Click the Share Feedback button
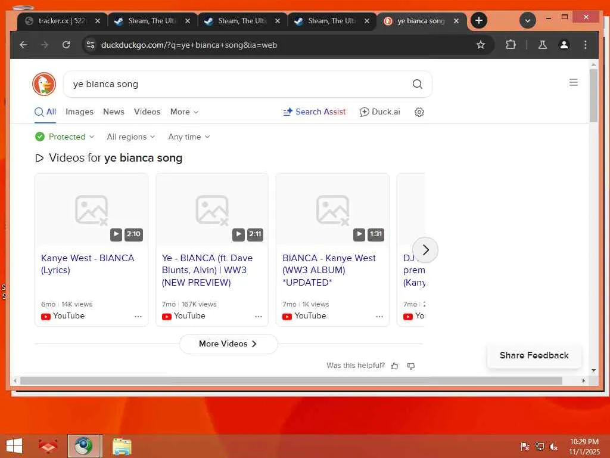Viewport: 610px width, 458px height. coord(534,355)
